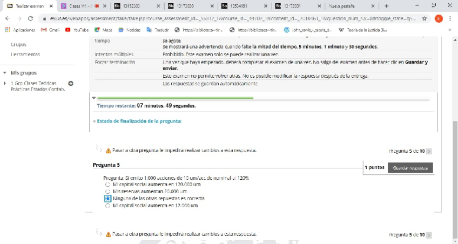The width and height of the screenshot is (458, 244).
Task: Go to next question arrow at top
Action: (x=429, y=151)
